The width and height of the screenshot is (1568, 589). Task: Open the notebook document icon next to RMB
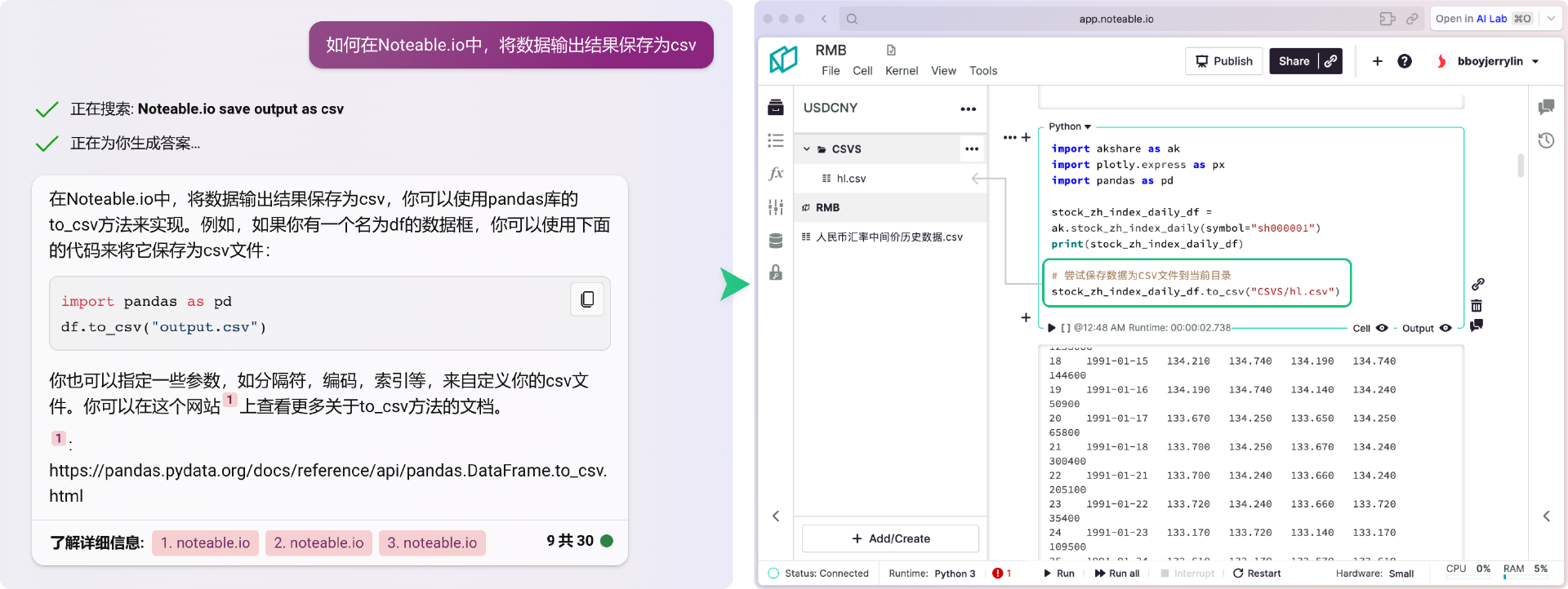coord(891,51)
